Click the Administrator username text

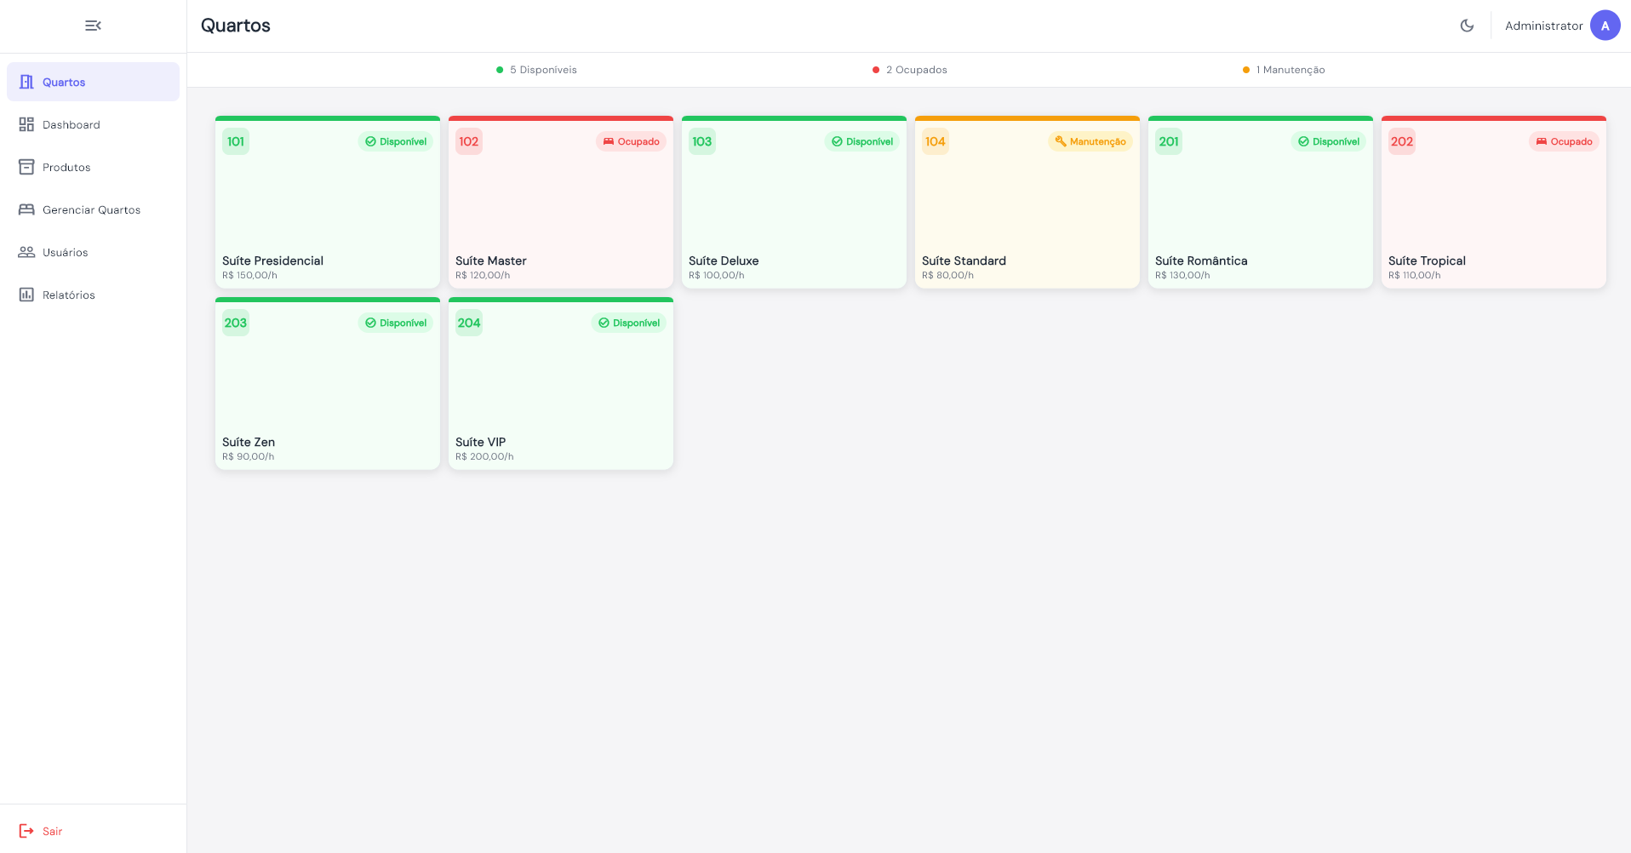[x=1542, y=26]
